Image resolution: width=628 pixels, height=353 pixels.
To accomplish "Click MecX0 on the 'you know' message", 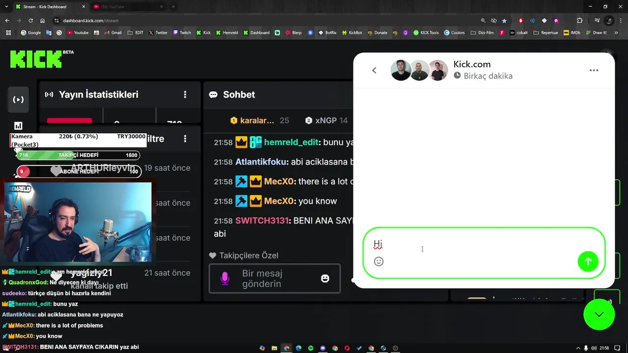I will 279,201.
